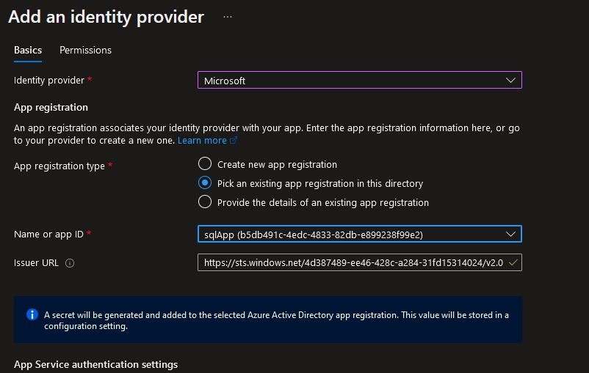Click the Issuer URL info icon

coord(70,263)
